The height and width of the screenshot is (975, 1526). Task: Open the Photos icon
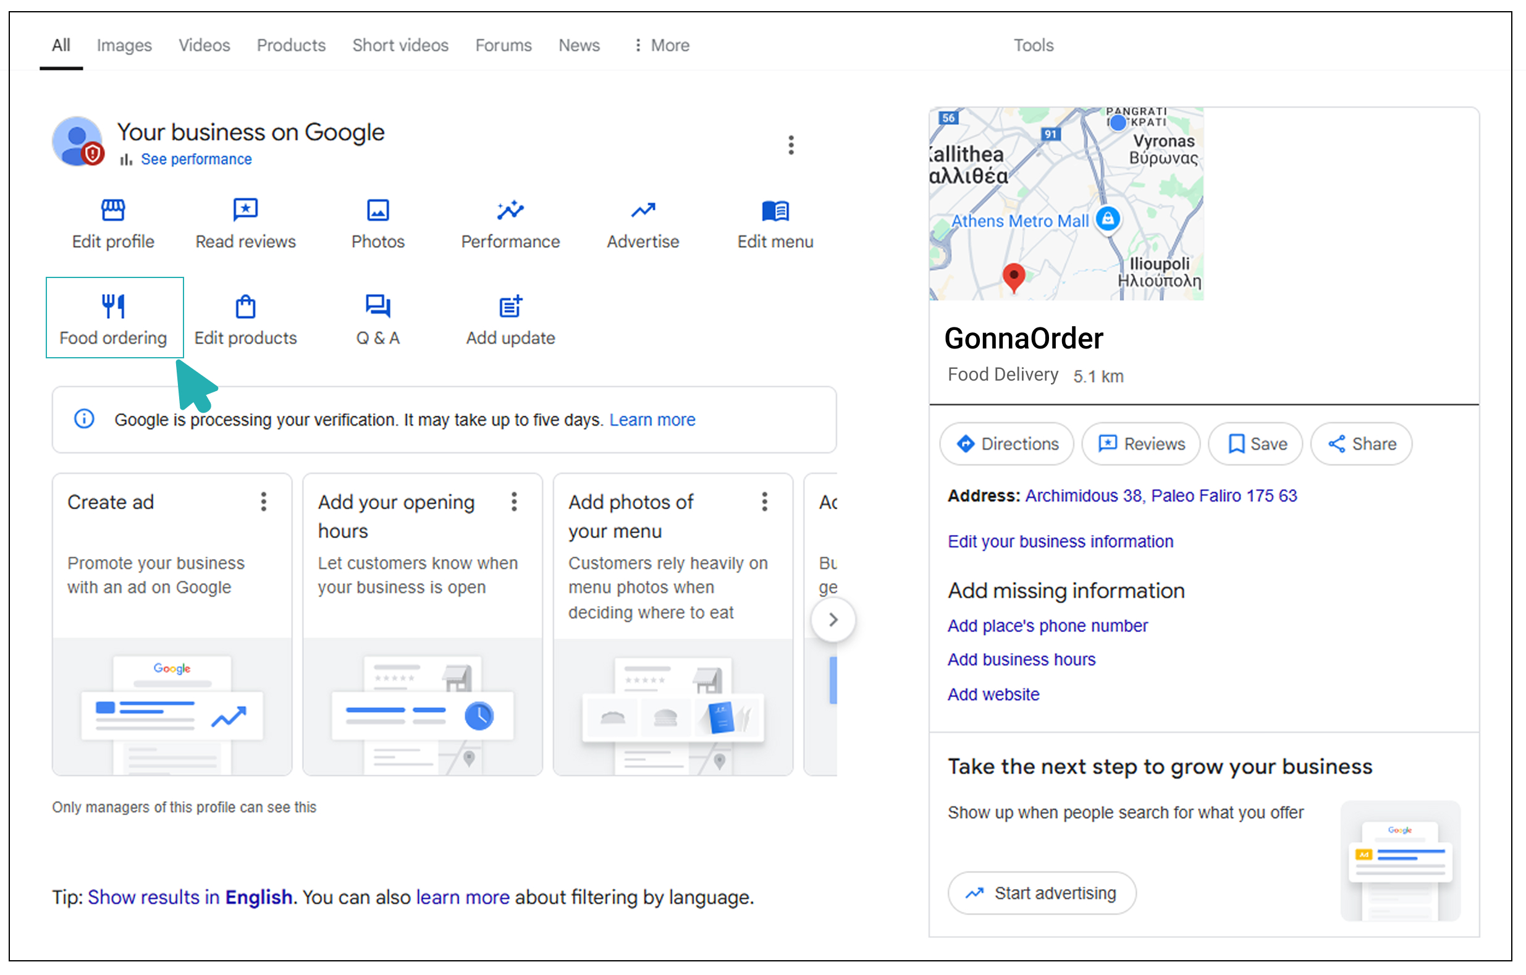point(377,210)
